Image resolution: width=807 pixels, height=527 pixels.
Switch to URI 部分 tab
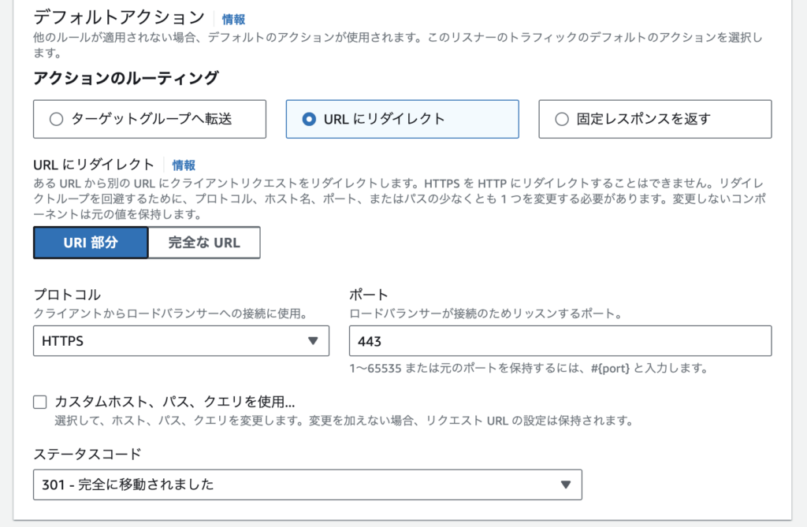pyautogui.click(x=91, y=243)
